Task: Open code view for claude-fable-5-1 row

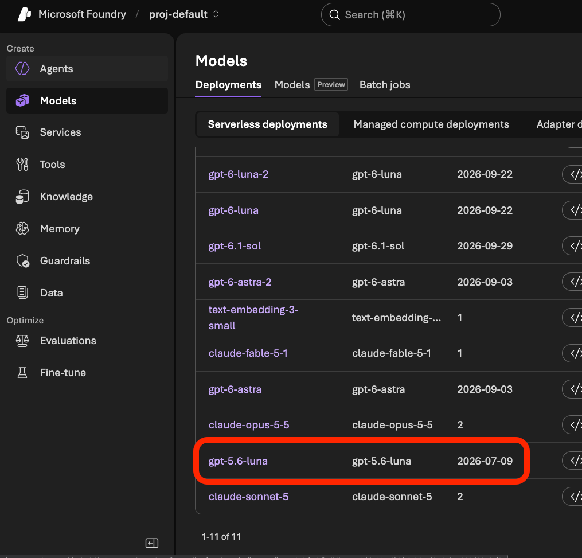Action: (573, 353)
